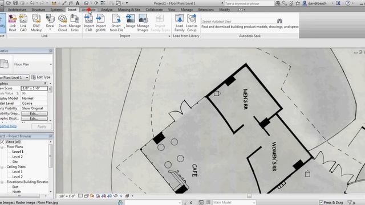The height and width of the screenshot is (205, 365).
Task: Click the Help question mark icon
Action: click(x=348, y=3)
